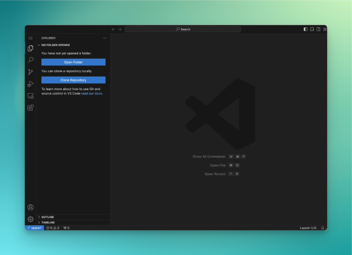
Task: Open the Customize Layout icon
Action: pos(325,29)
